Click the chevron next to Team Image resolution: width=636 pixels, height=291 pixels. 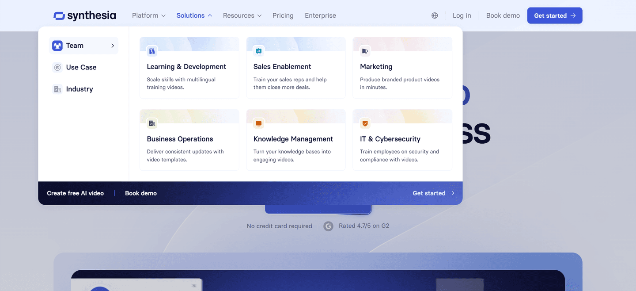[x=113, y=46]
